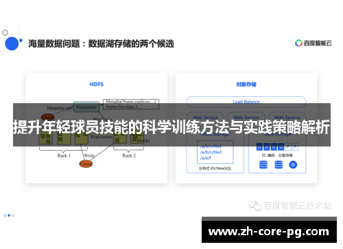Click the /a/e/f path text
Viewport: 343px width, 249px height.
point(206,158)
